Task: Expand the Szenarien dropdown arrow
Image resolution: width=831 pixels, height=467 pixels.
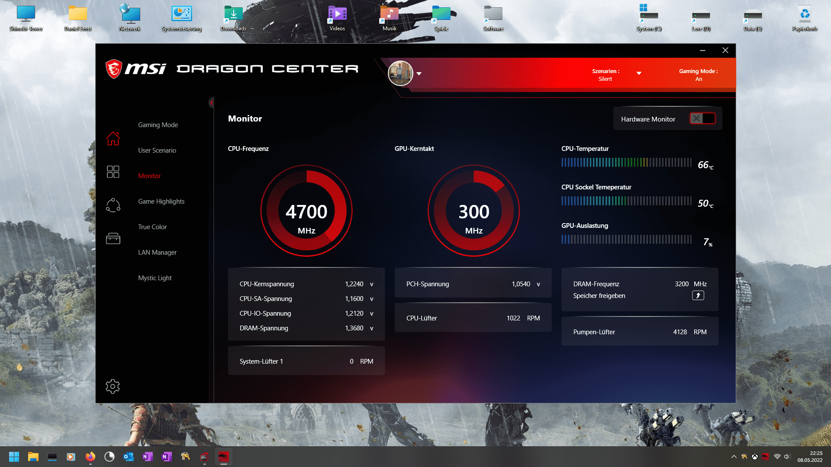Action: (639, 74)
